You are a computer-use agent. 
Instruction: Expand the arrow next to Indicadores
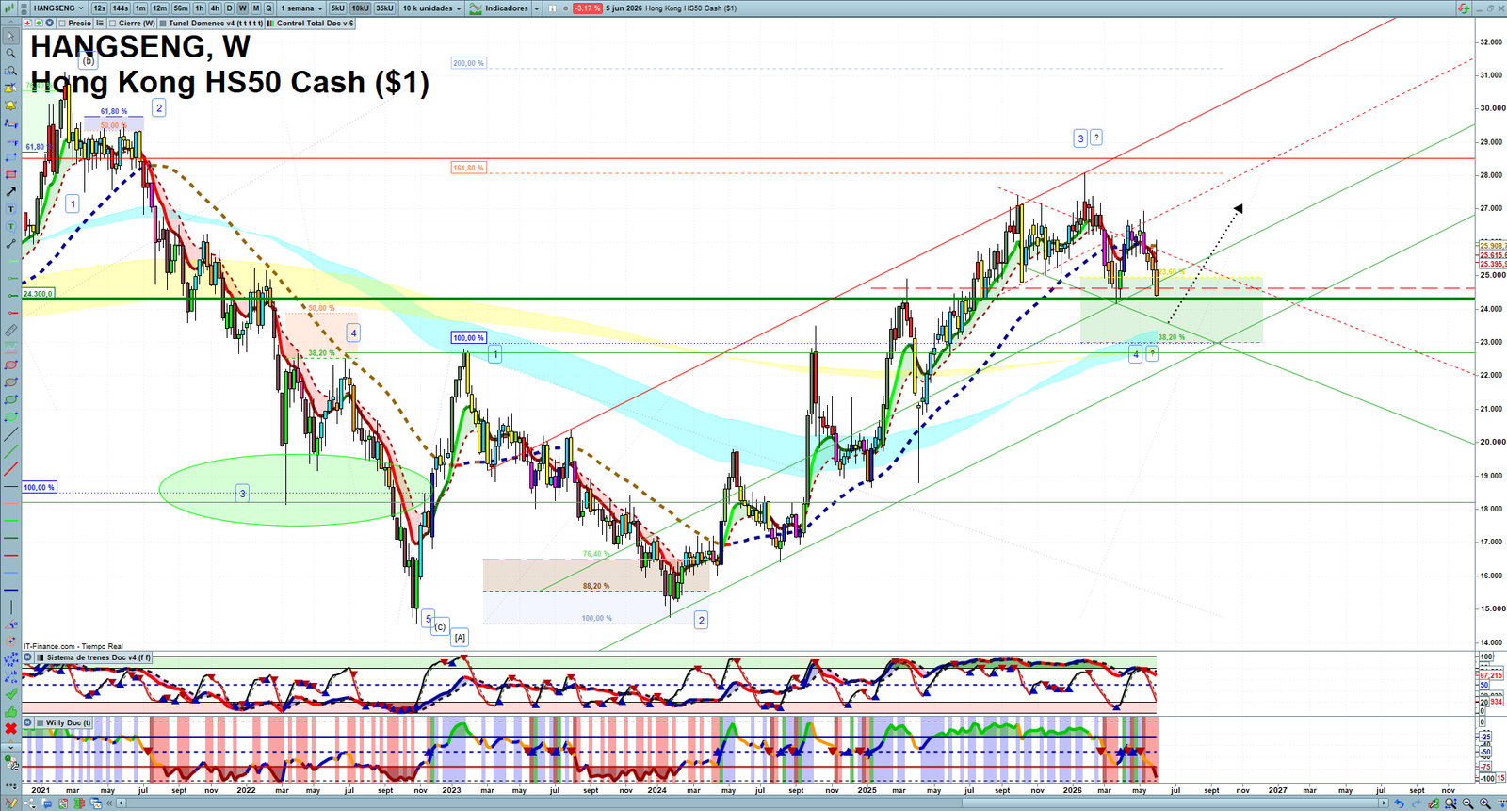[x=536, y=8]
